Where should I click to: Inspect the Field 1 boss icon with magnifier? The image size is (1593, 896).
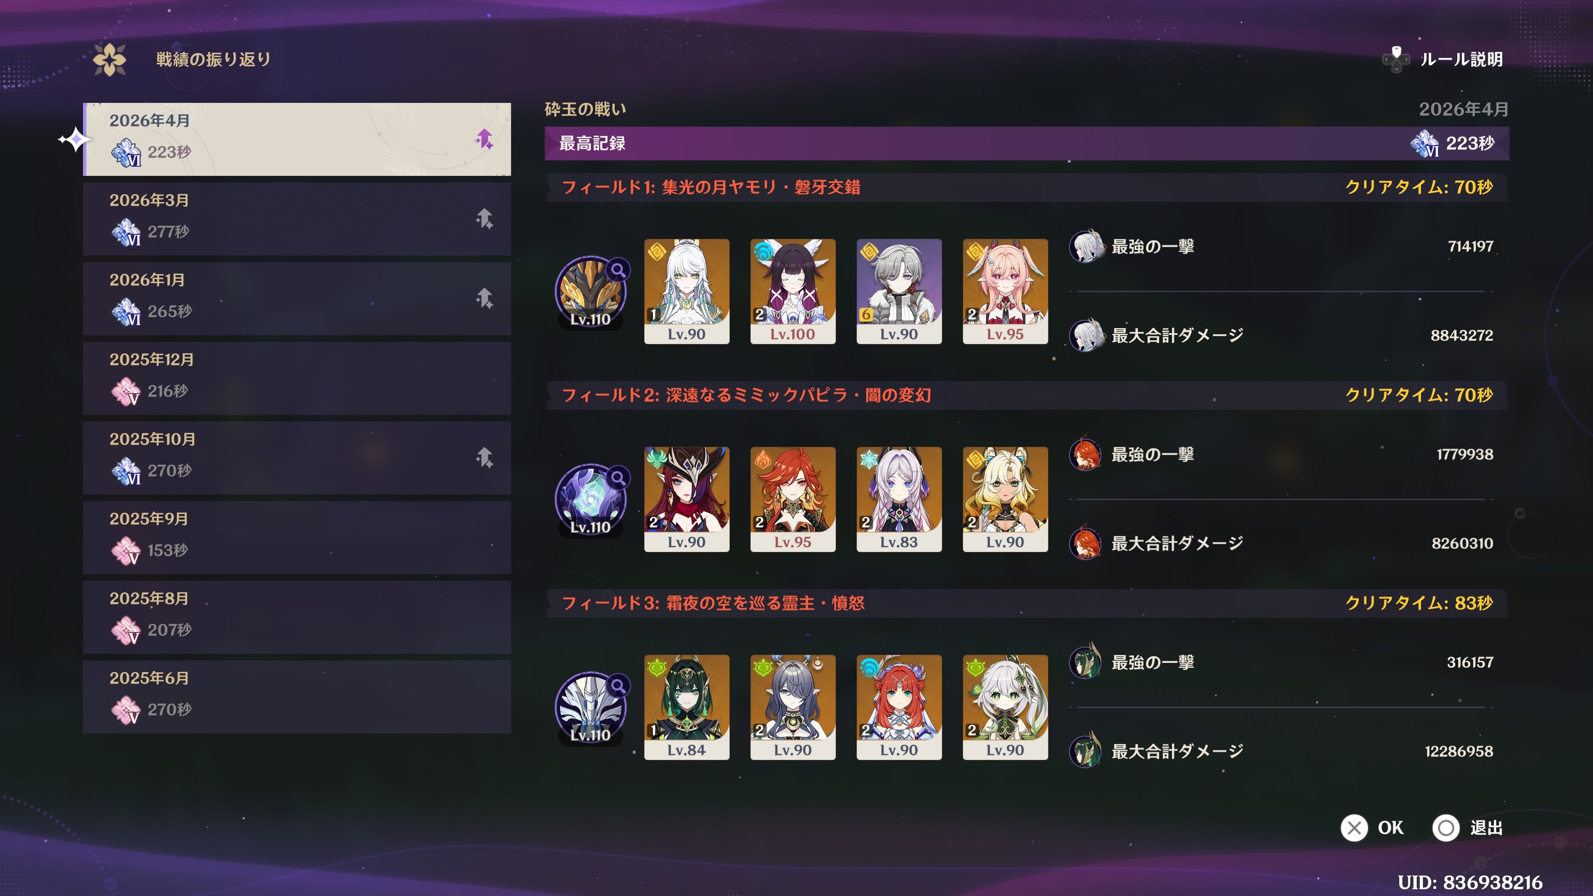coord(591,291)
